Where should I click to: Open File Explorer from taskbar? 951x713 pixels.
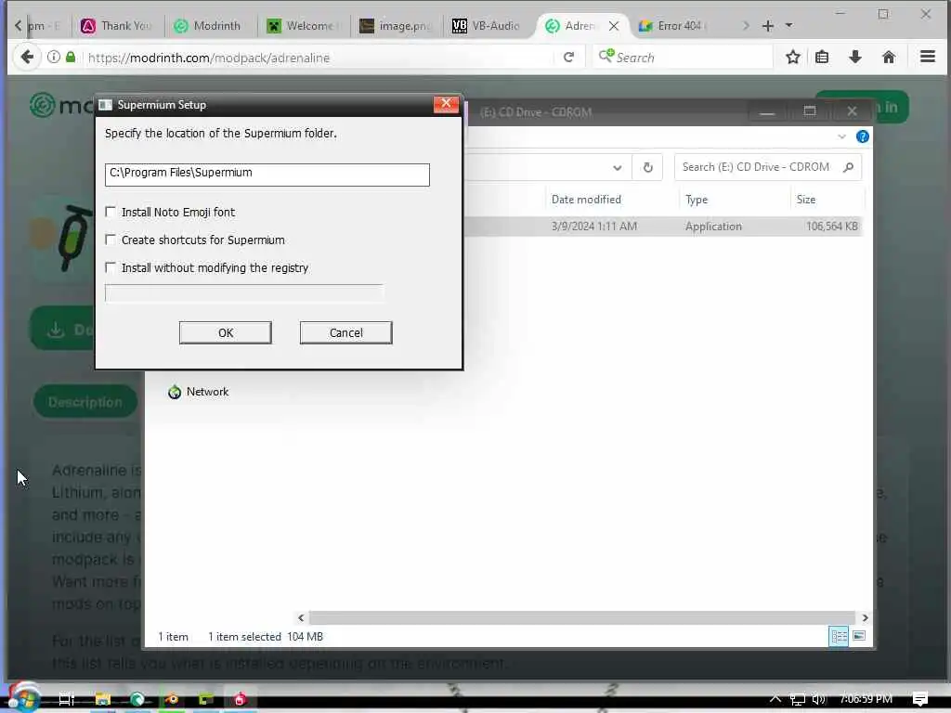[x=102, y=699]
